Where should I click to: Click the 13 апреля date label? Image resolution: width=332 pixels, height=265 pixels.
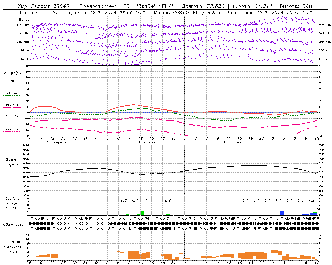tap(145, 142)
